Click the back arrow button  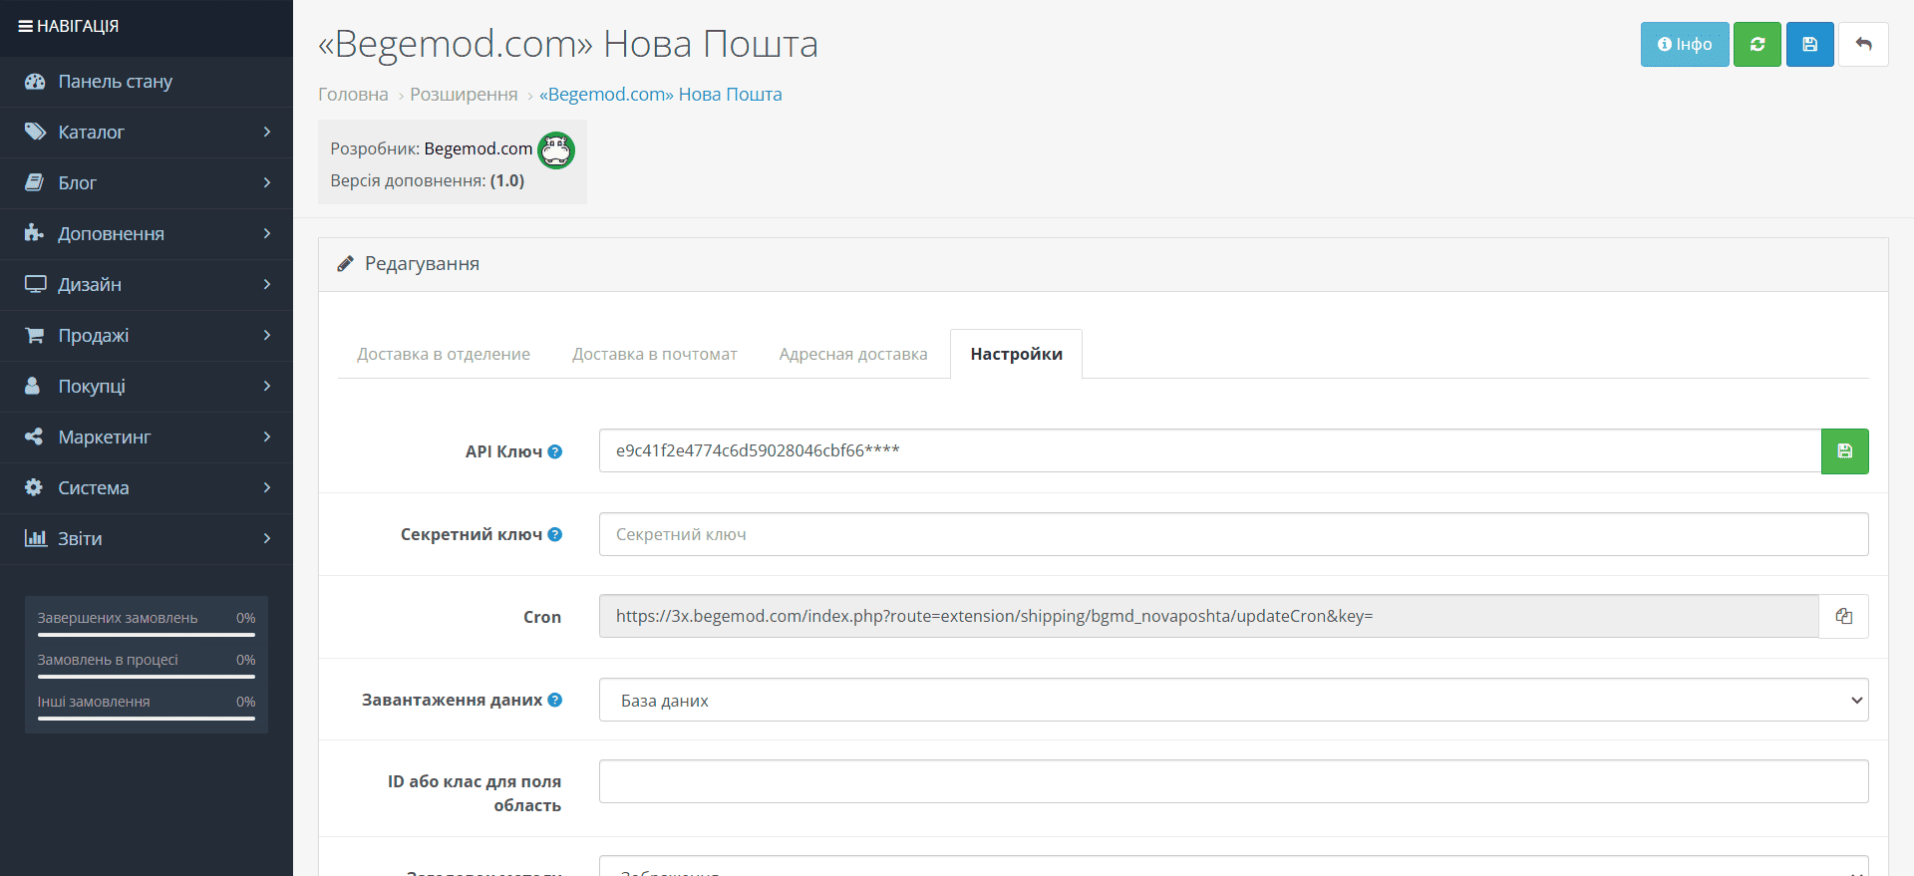1863,44
